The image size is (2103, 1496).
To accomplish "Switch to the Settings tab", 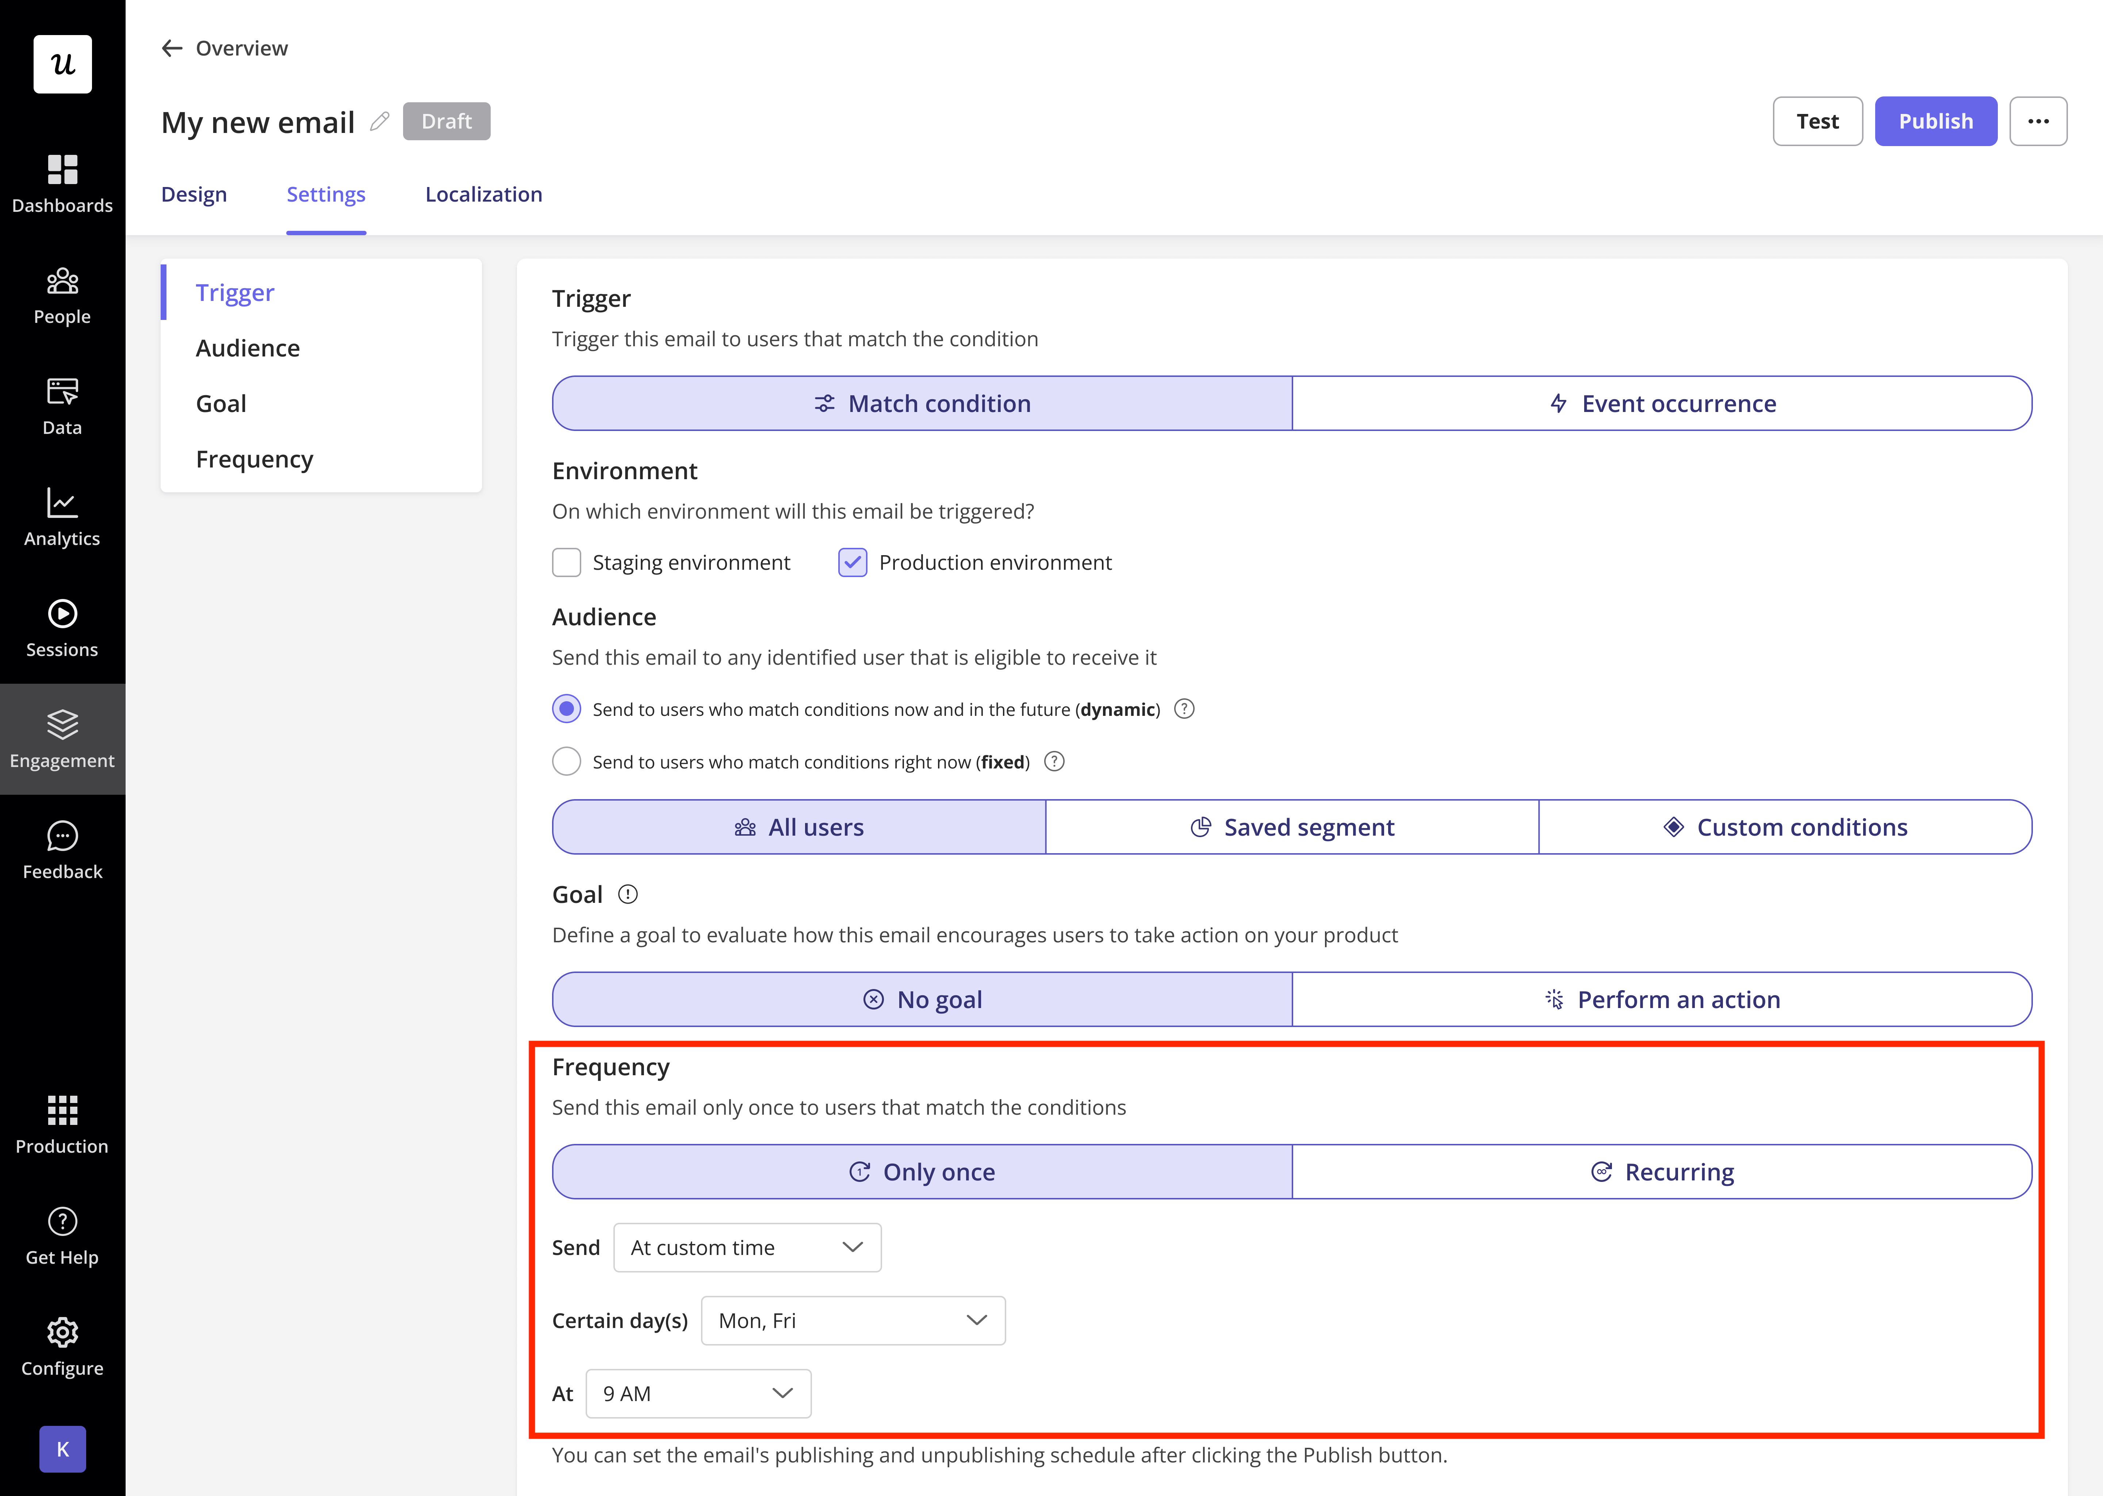I will (326, 194).
